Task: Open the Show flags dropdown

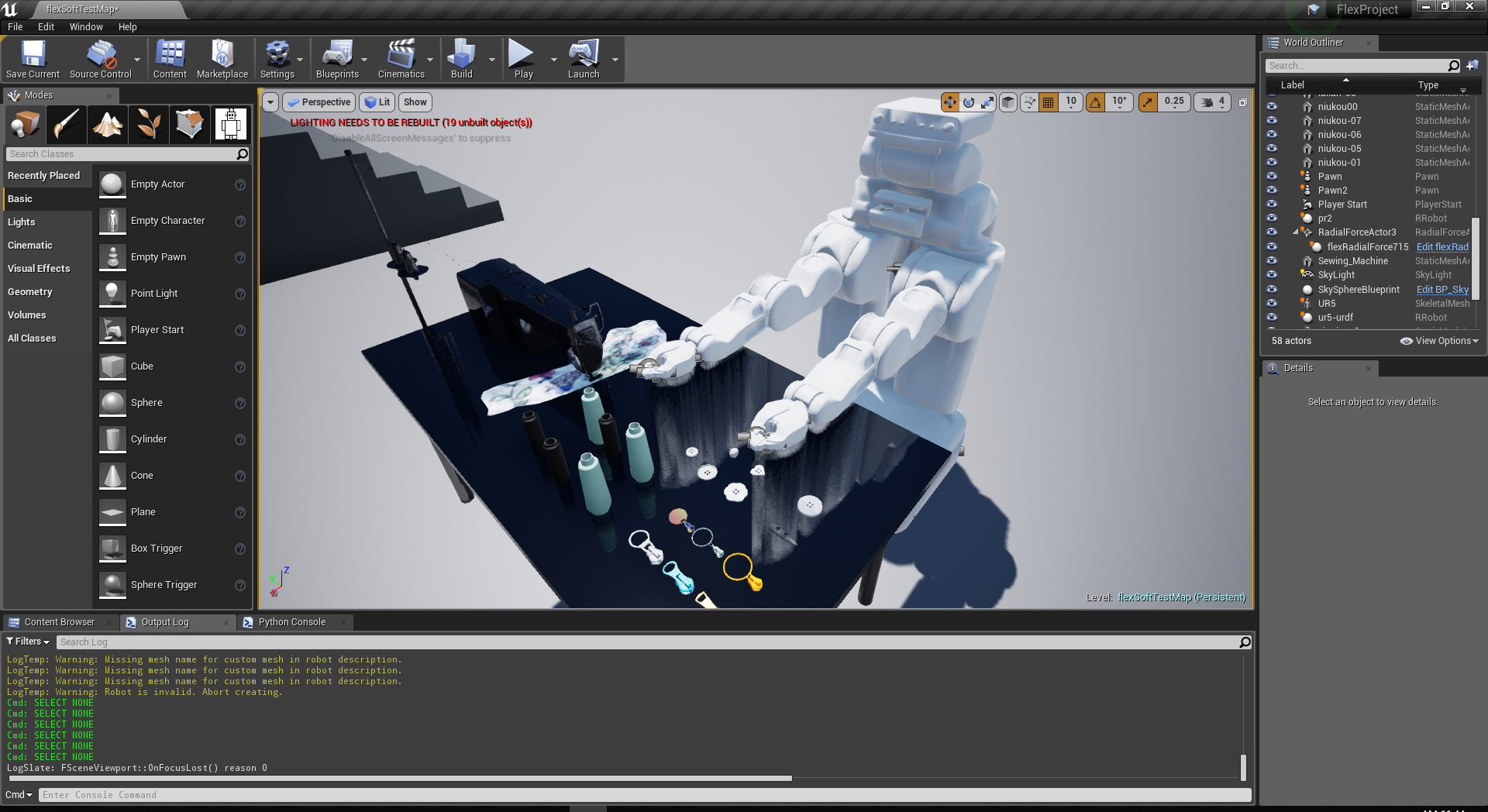Action: tap(415, 102)
